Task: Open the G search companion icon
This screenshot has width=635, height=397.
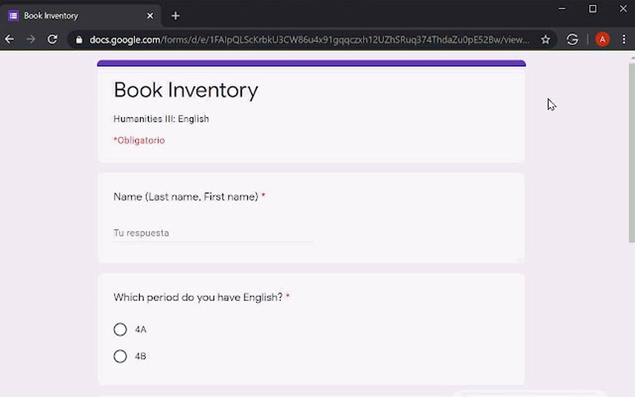Action: (572, 39)
